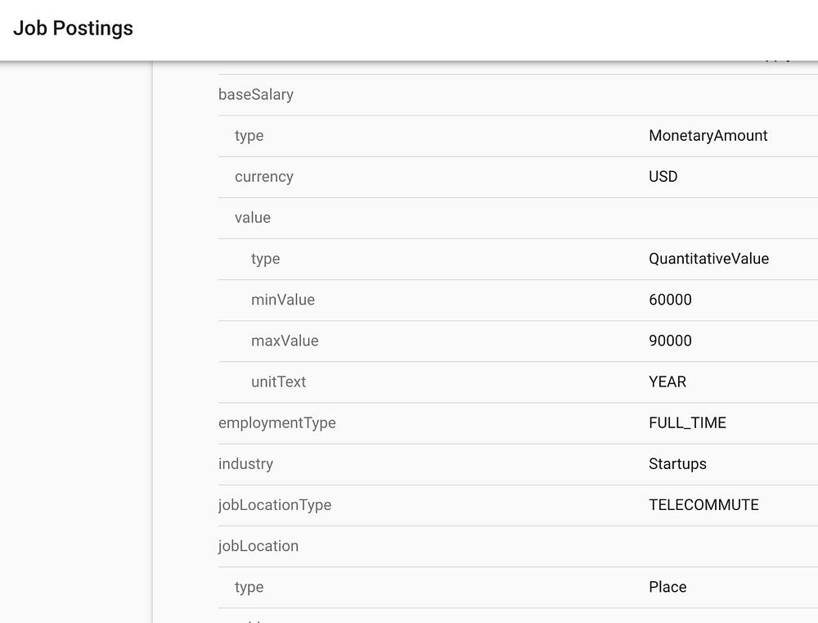Click the MonetaryAmount type value
The width and height of the screenshot is (818, 623).
point(708,136)
